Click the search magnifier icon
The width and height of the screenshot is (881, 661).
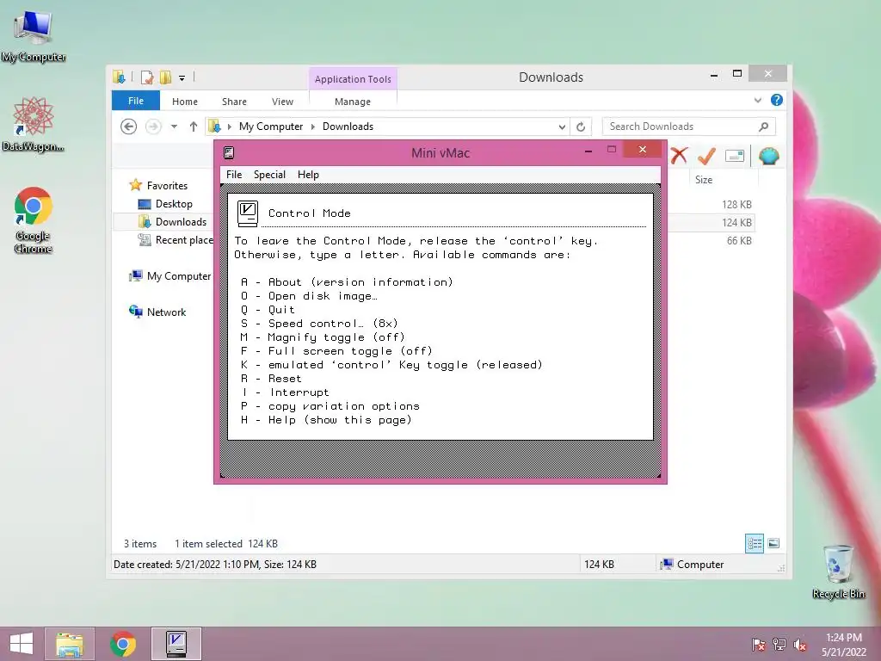(x=764, y=127)
